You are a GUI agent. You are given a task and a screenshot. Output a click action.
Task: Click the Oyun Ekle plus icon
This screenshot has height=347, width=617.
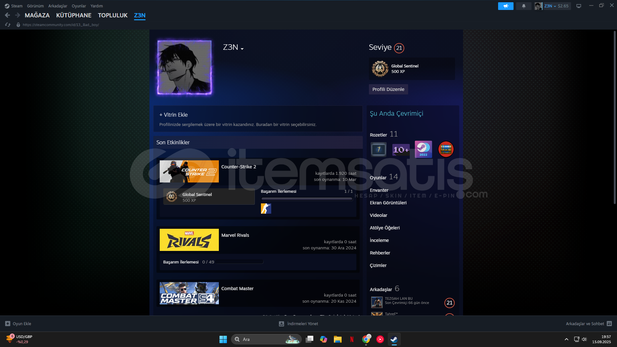(8, 324)
